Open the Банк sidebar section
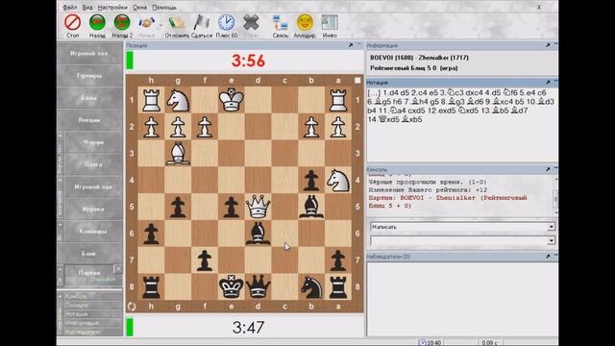 pos(89,254)
